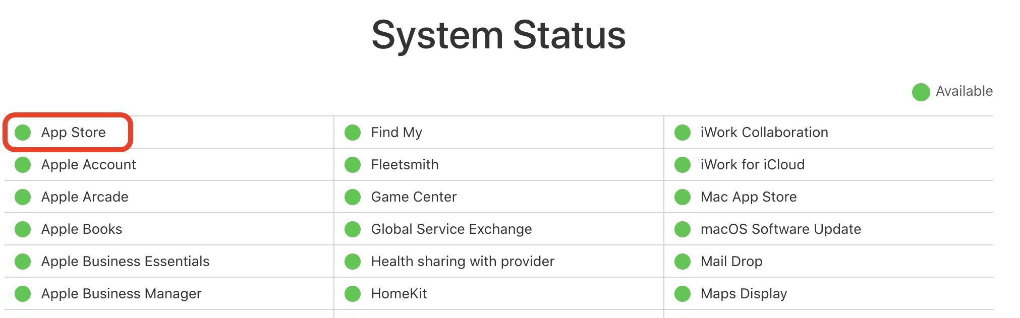Click the System Status page heading
Image resolution: width=1020 pixels, height=318 pixels.
click(498, 35)
